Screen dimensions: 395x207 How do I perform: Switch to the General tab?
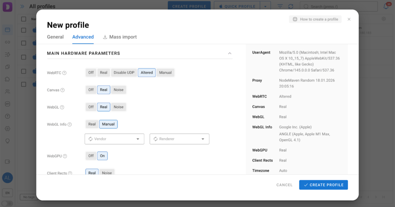coord(55,37)
